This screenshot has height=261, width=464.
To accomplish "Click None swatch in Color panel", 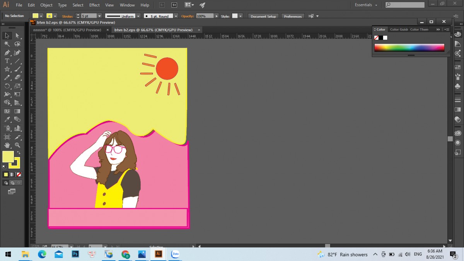I will [x=376, y=38].
